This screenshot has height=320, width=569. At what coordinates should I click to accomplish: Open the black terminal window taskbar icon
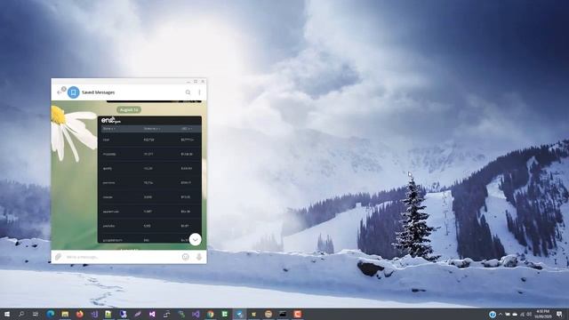click(x=283, y=314)
